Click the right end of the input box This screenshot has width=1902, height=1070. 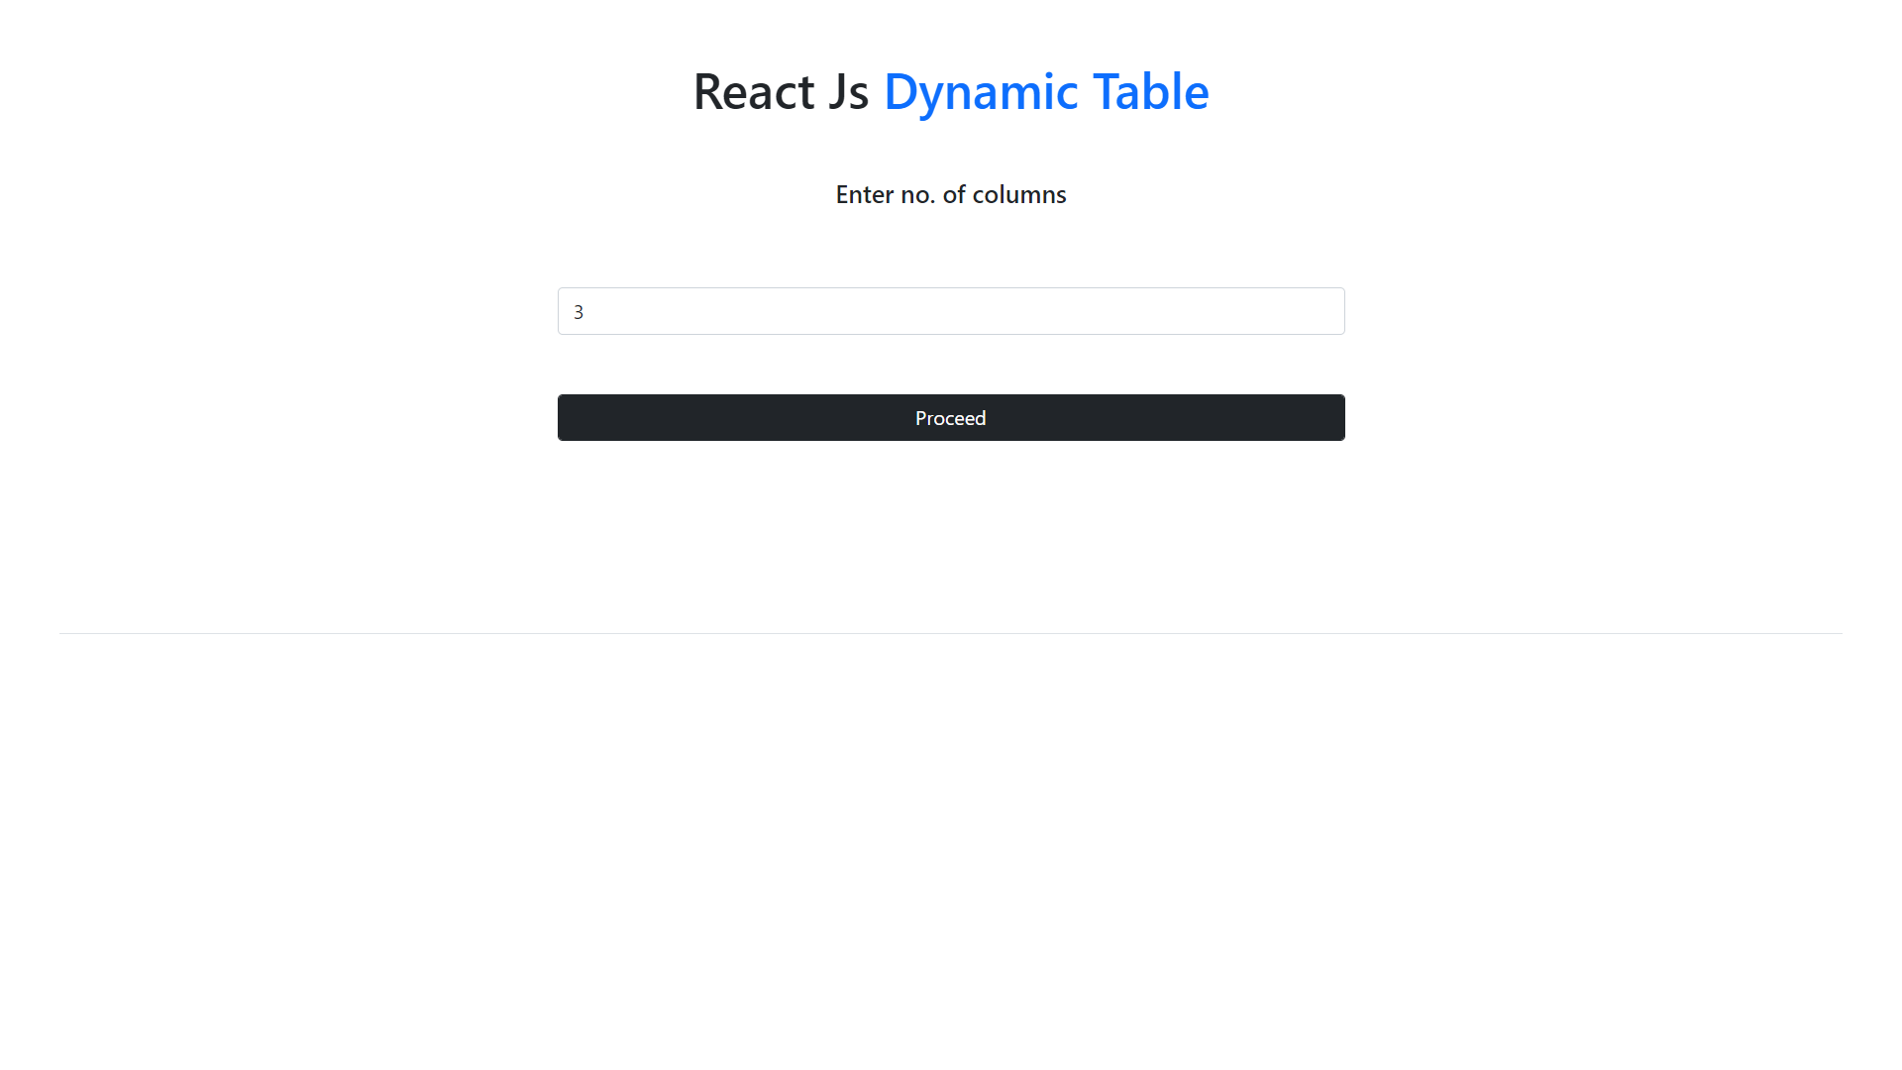(1327, 311)
